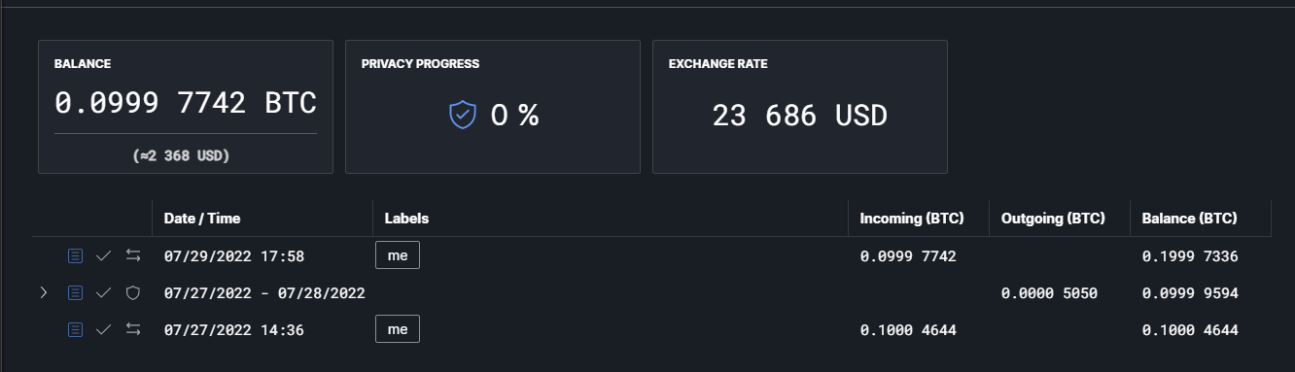
Task: Click the Privacy Progress shield icon
Action: 463,116
